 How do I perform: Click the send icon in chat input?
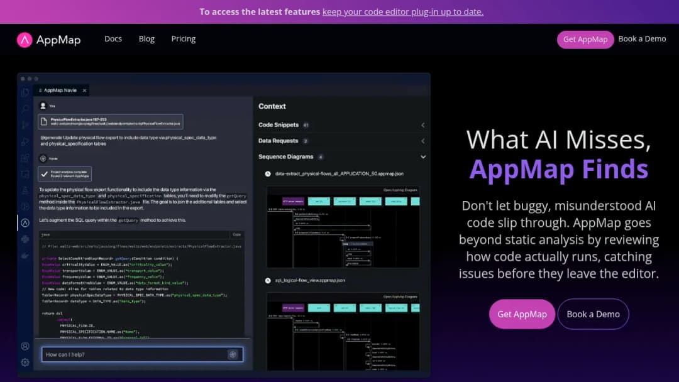pos(233,354)
